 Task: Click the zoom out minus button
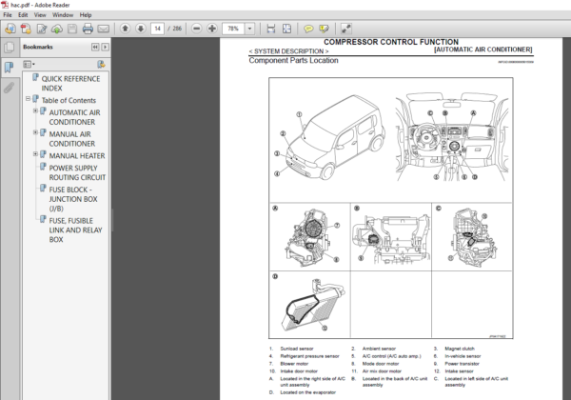197,29
